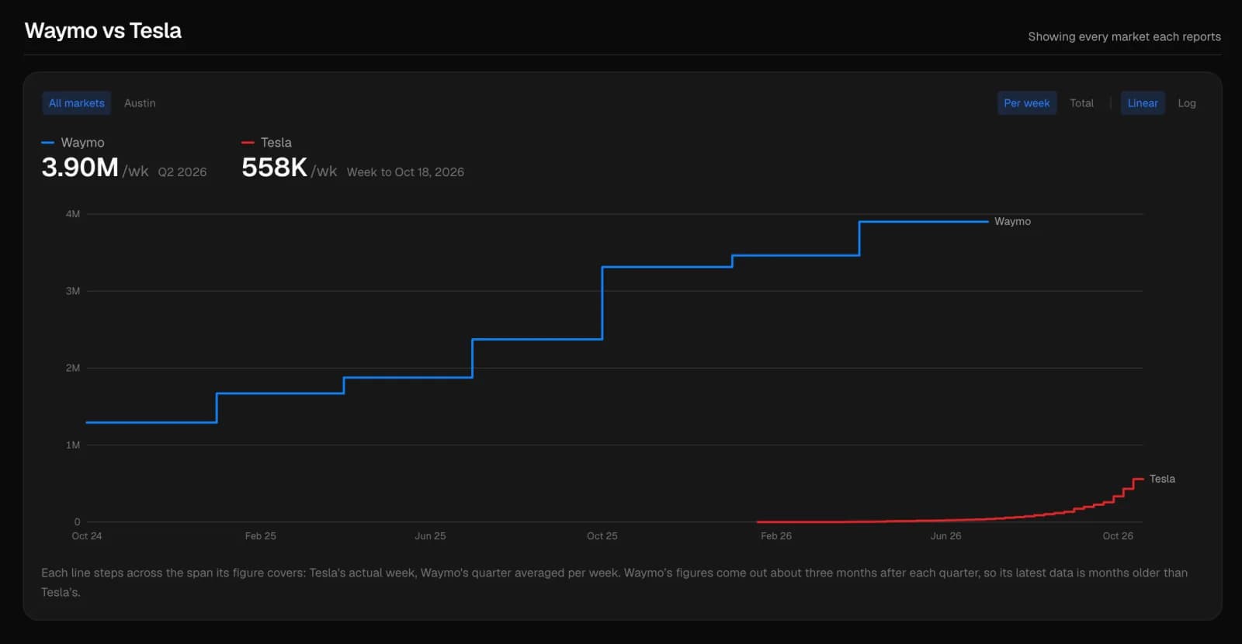The width and height of the screenshot is (1242, 644).
Task: Click the Waymo label at line end
Action: [x=1012, y=222]
